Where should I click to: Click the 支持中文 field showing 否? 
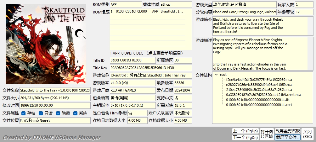[x=183, y=98]
